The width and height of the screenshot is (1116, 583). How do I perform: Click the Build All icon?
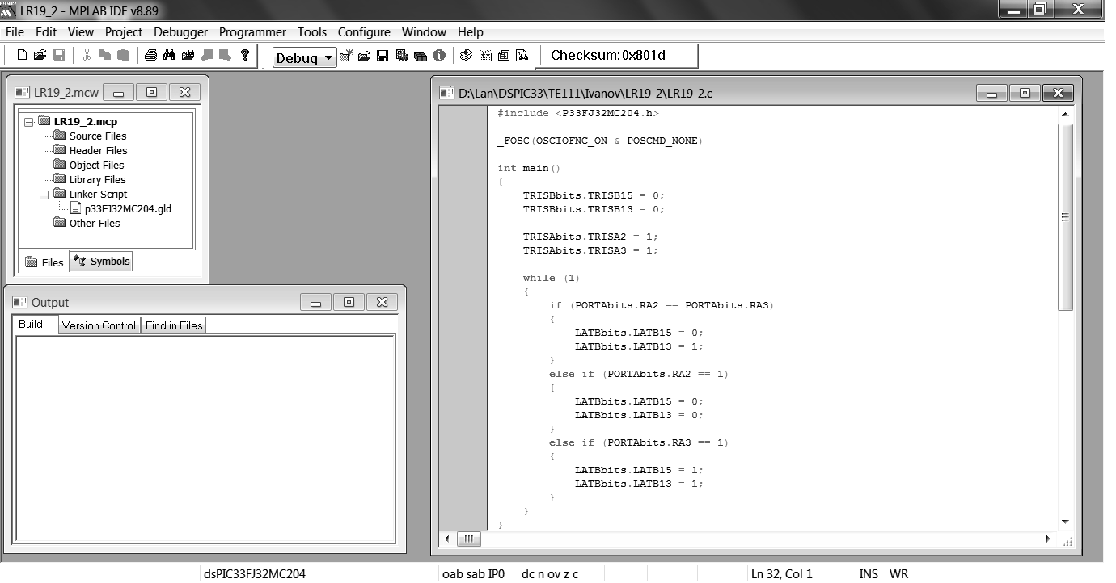pyautogui.click(x=485, y=56)
